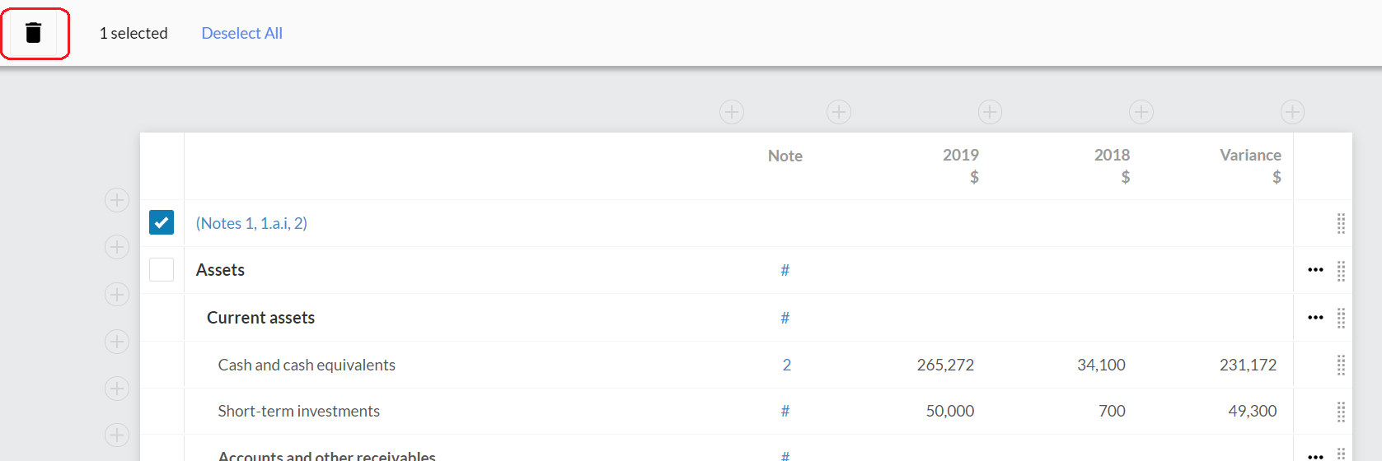Add column via plus above 2018
The image size is (1382, 461).
(x=1141, y=112)
